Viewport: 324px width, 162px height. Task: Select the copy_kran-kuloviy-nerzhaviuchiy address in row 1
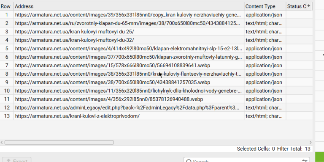pyautogui.click(x=129, y=15)
